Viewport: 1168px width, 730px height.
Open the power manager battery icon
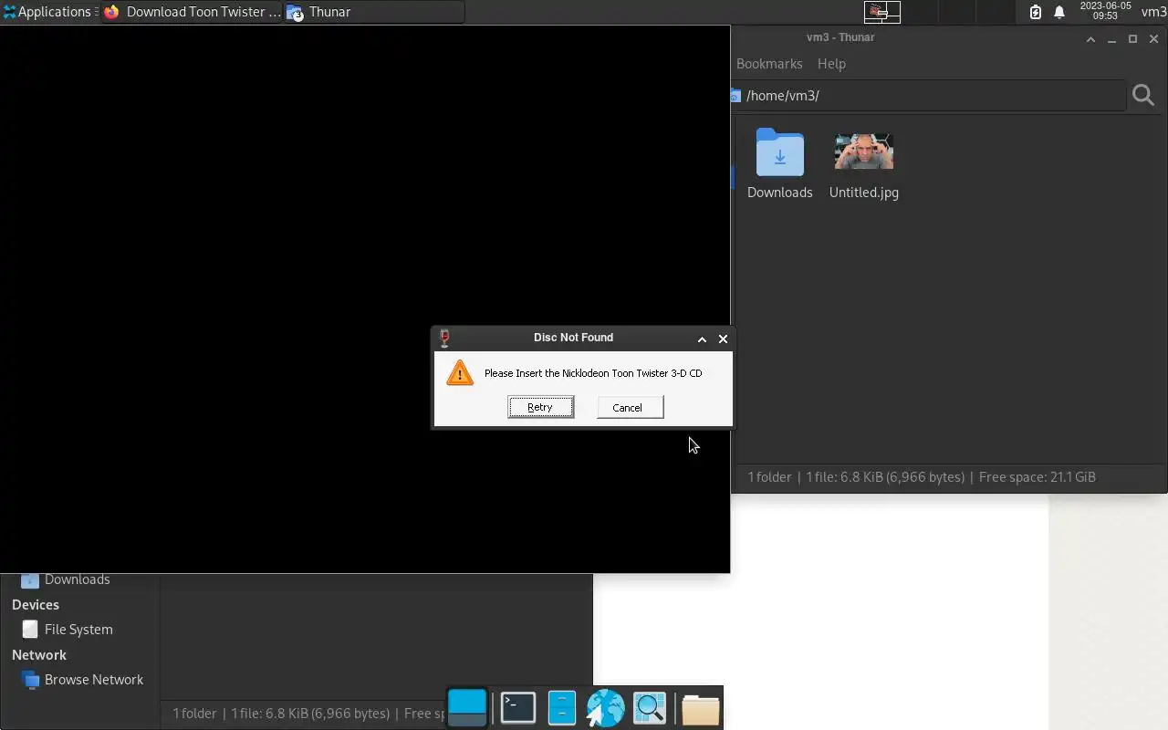1036,12
